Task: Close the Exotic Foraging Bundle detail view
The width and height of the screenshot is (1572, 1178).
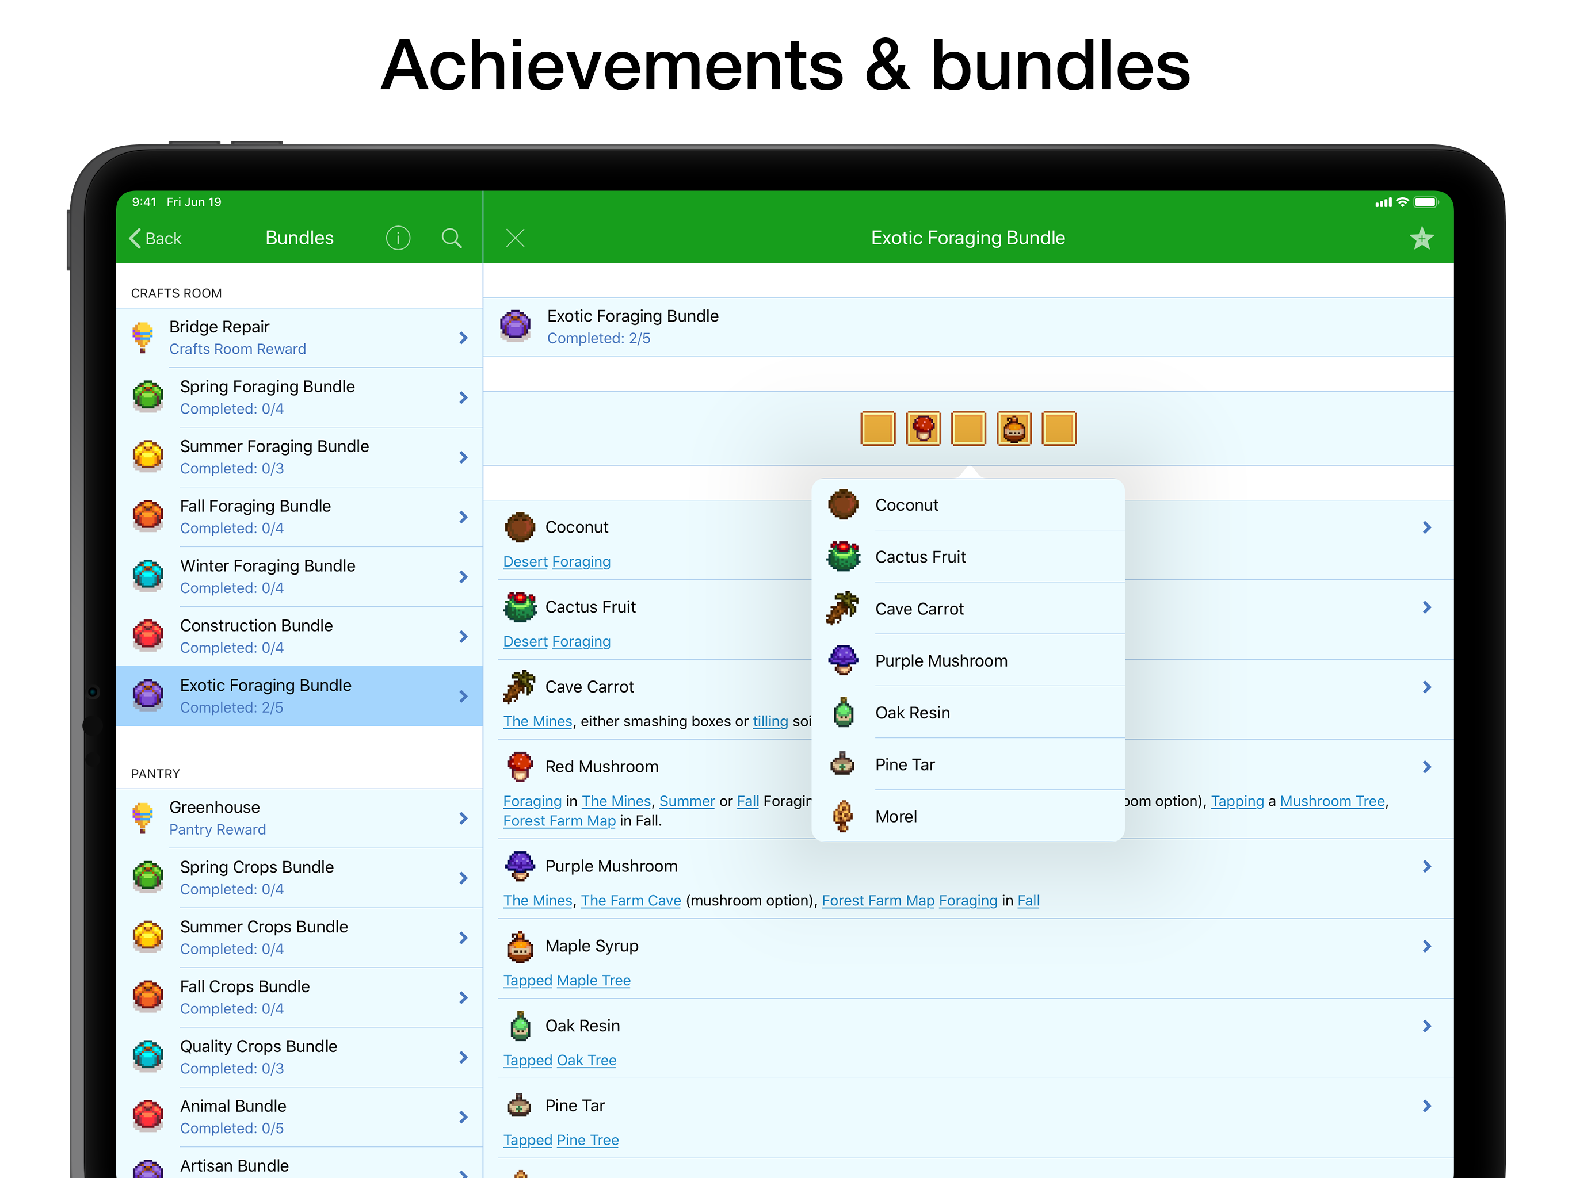Action: [x=515, y=238]
